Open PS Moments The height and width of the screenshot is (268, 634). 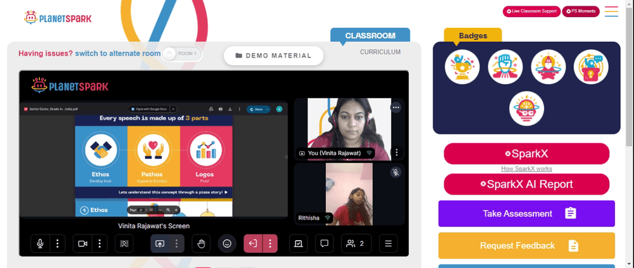pyautogui.click(x=581, y=11)
